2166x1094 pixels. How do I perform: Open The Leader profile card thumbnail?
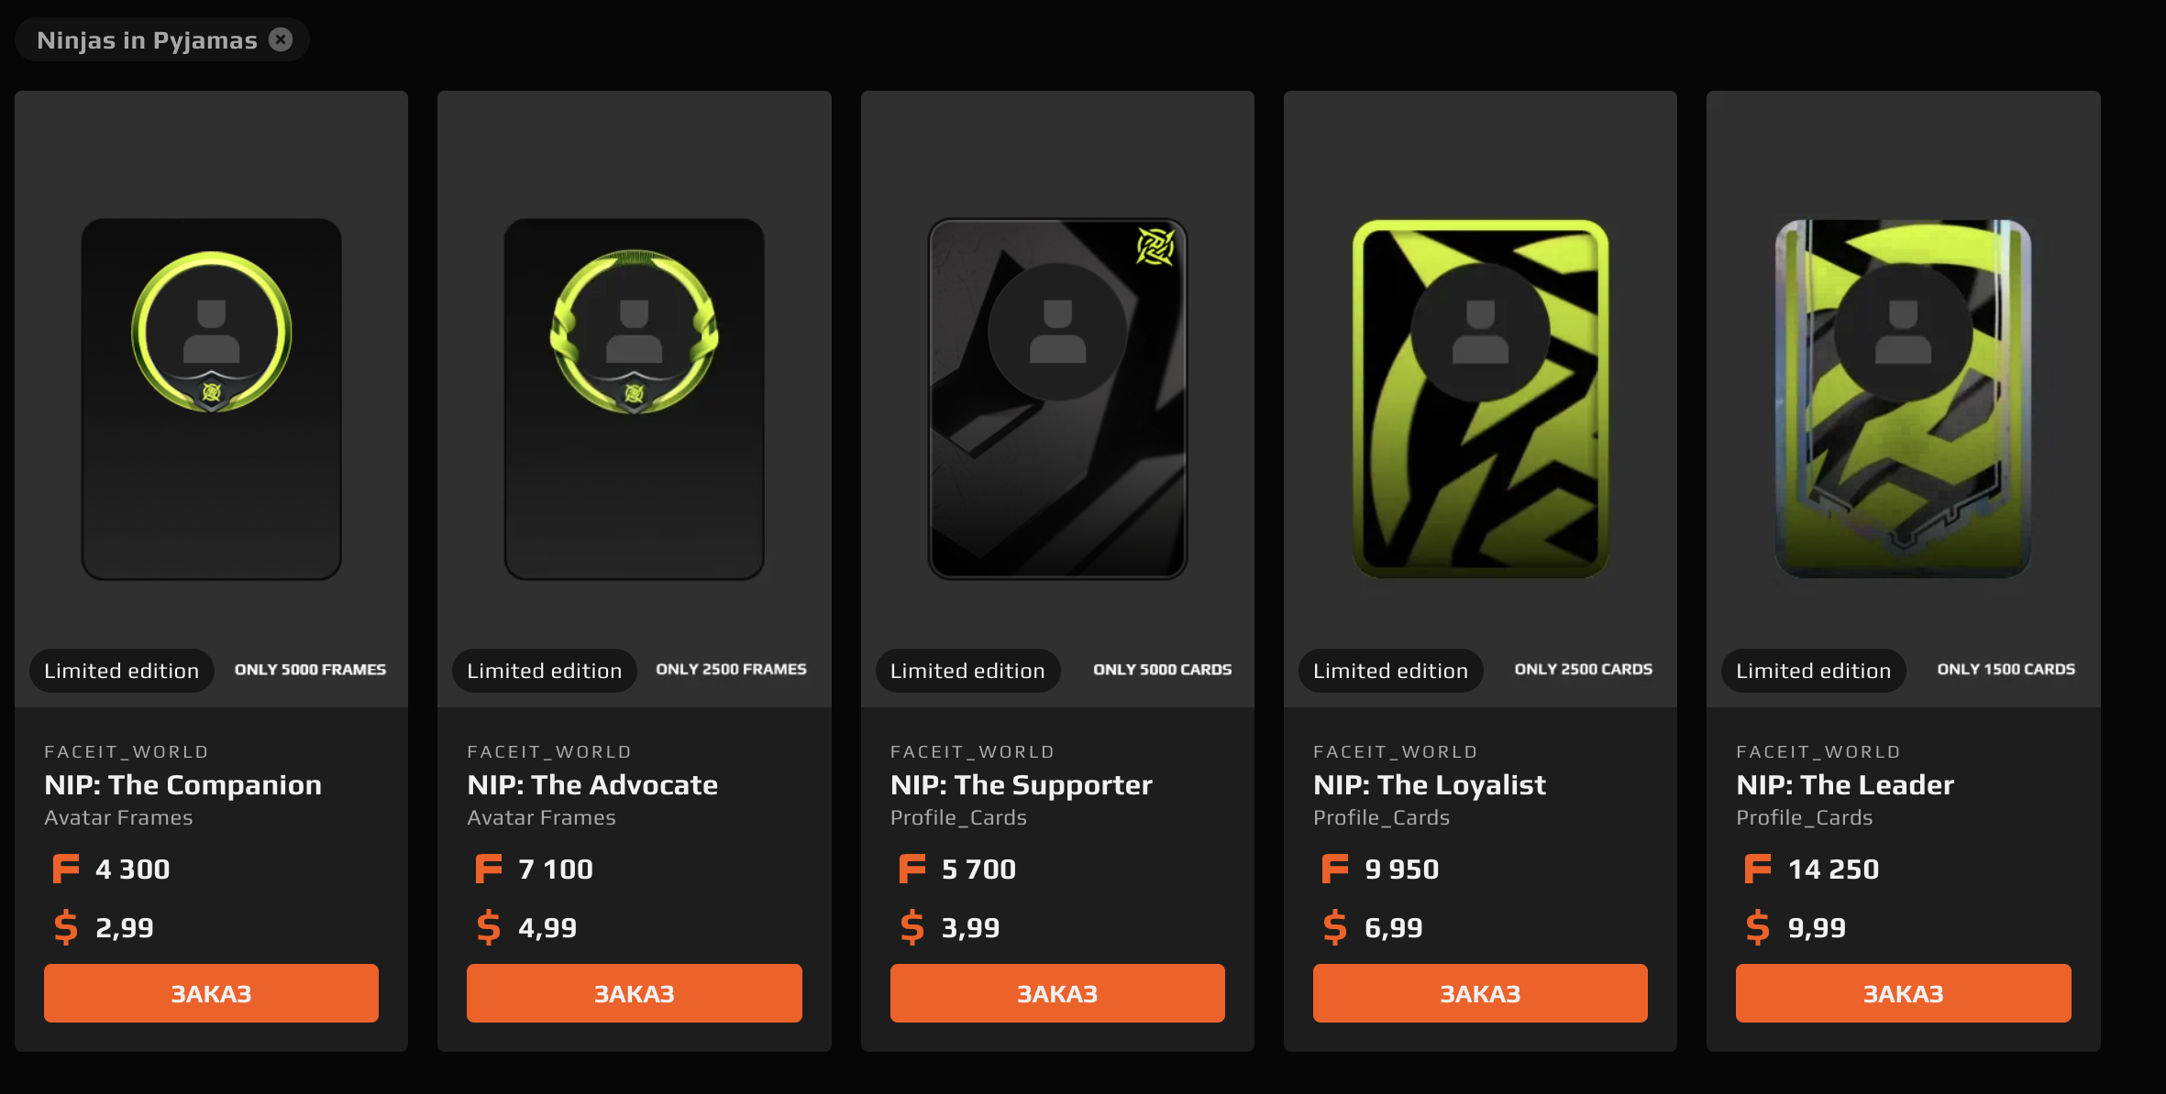coord(1904,399)
